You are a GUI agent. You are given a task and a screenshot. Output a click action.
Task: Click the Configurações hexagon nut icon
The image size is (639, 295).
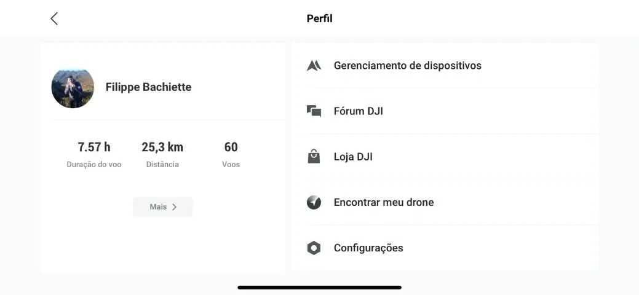[314, 248]
